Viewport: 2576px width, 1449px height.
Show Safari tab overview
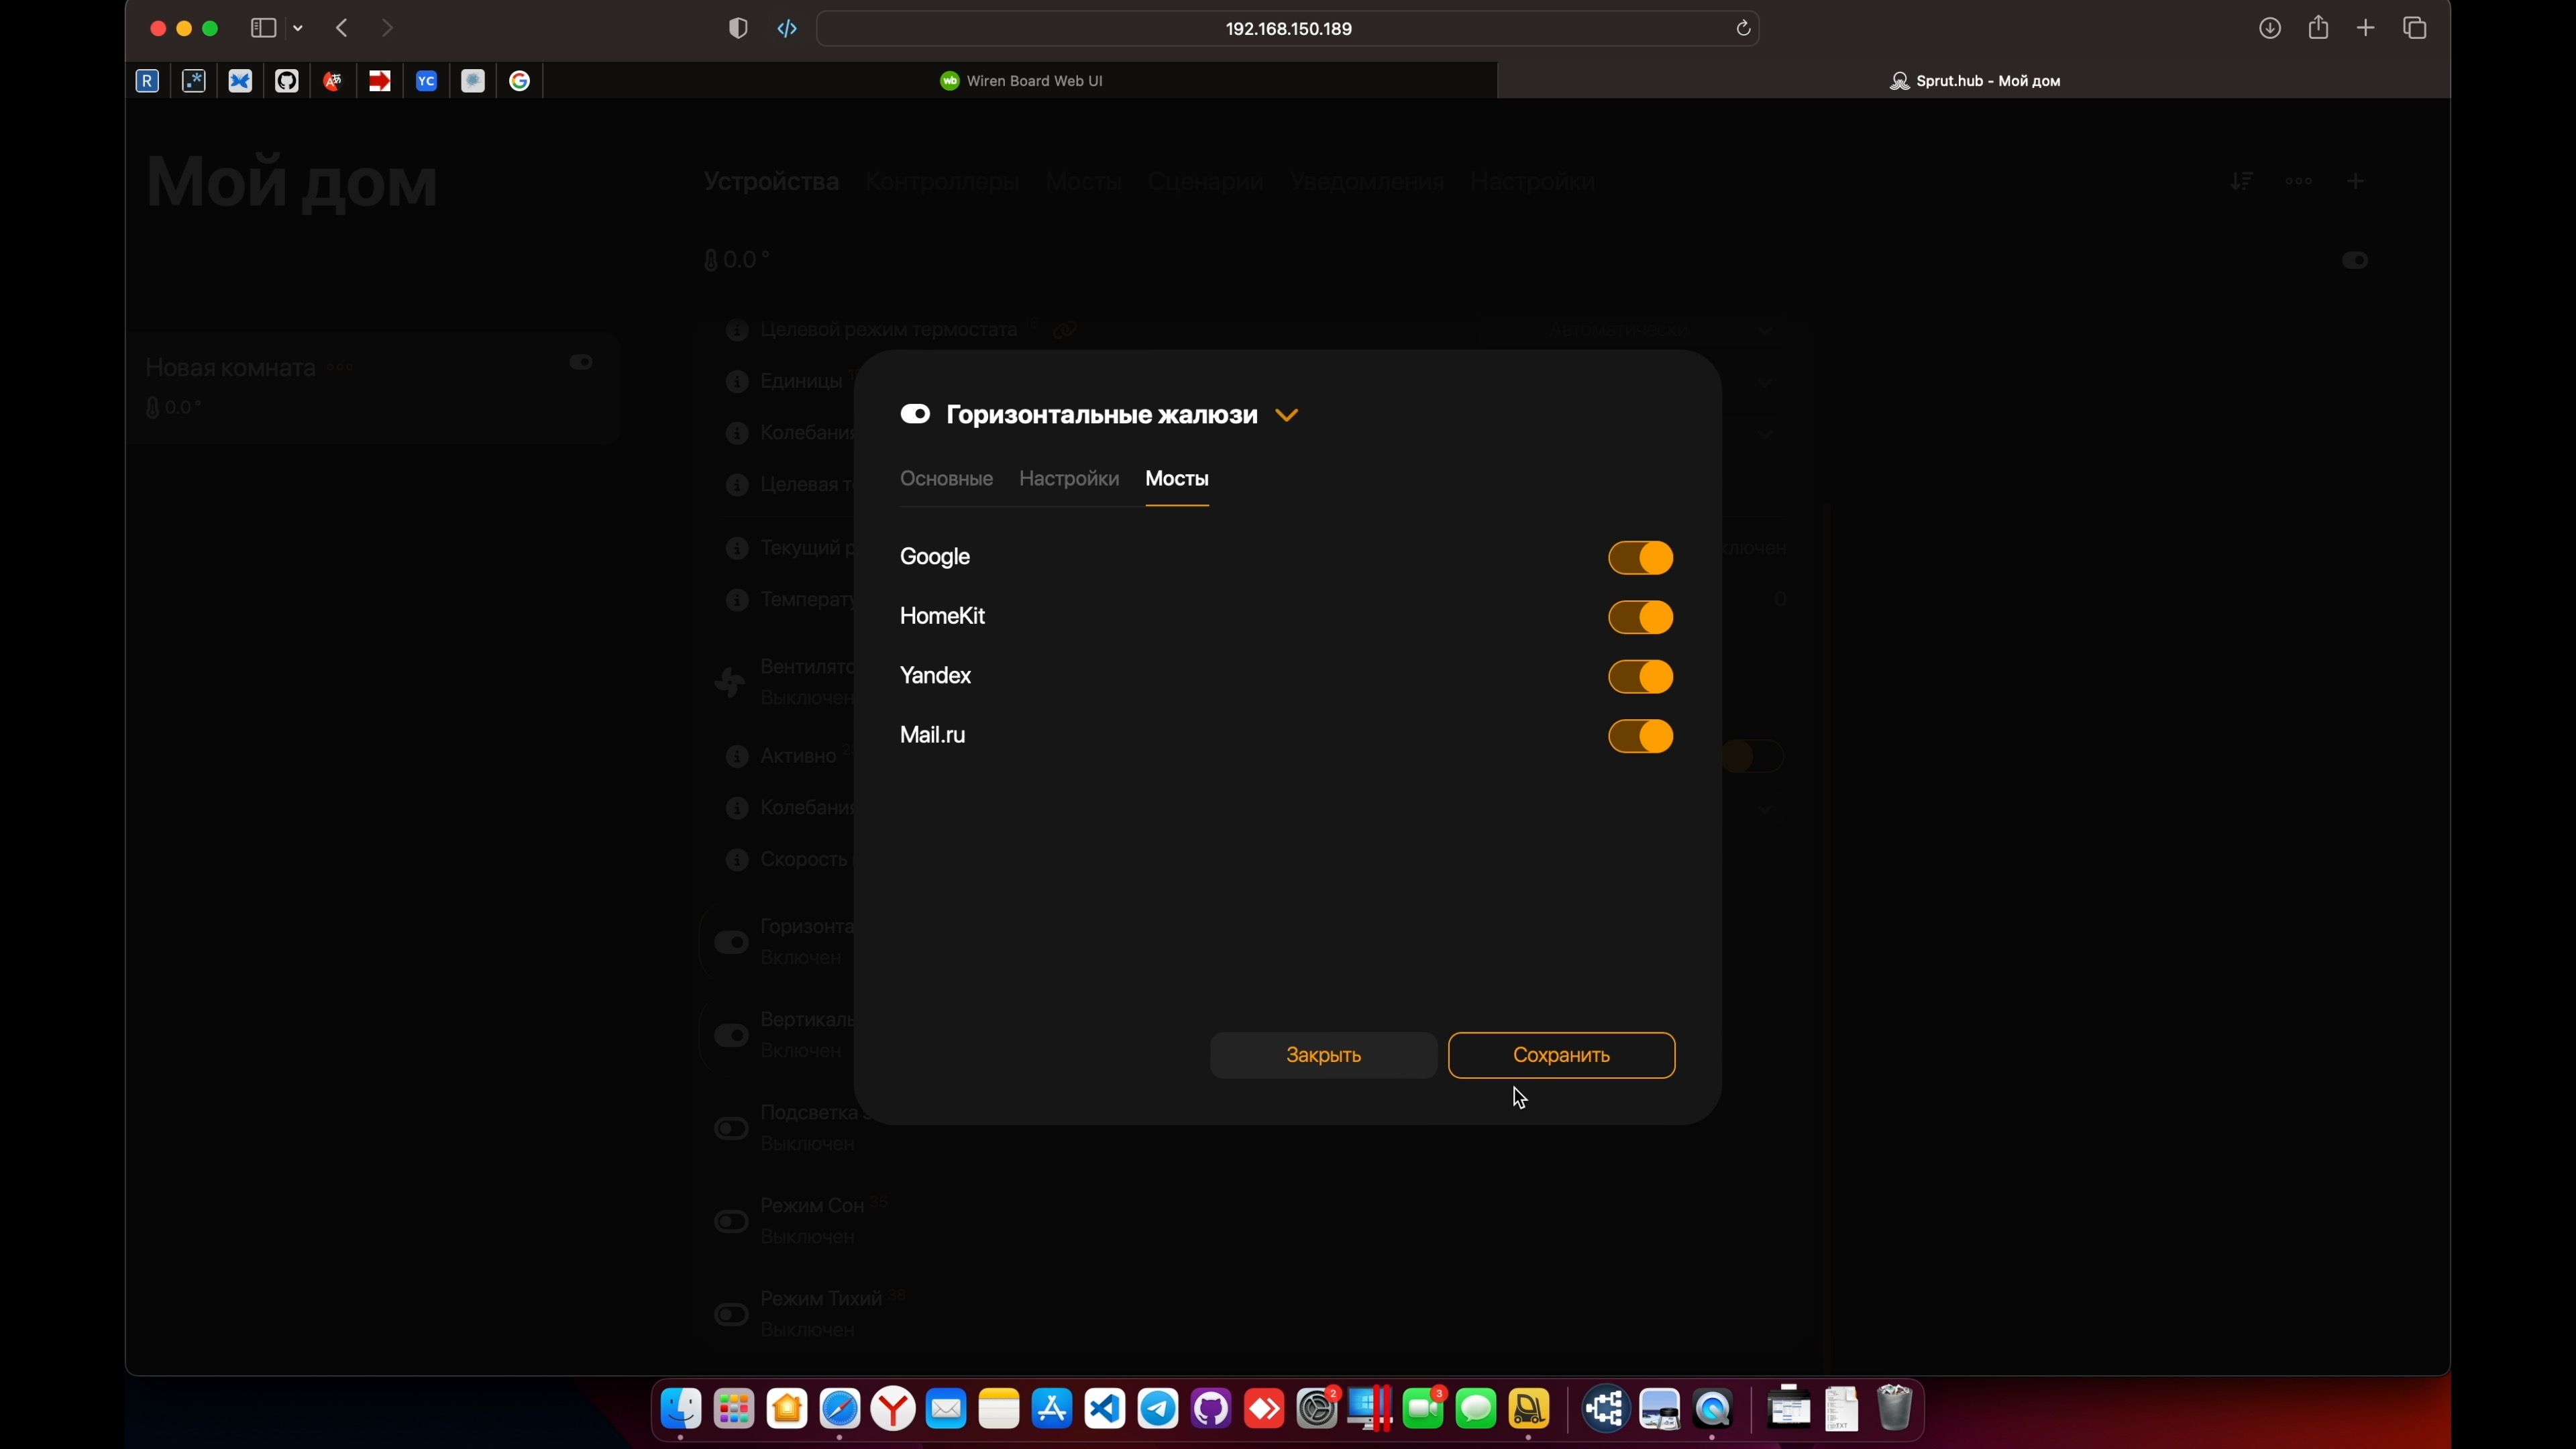(2415, 29)
